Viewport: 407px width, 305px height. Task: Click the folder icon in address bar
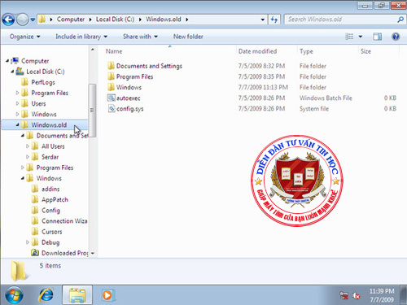click(x=42, y=20)
